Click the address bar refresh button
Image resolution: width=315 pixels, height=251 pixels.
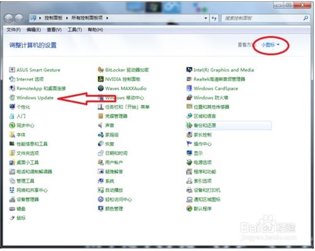[x=214, y=18]
